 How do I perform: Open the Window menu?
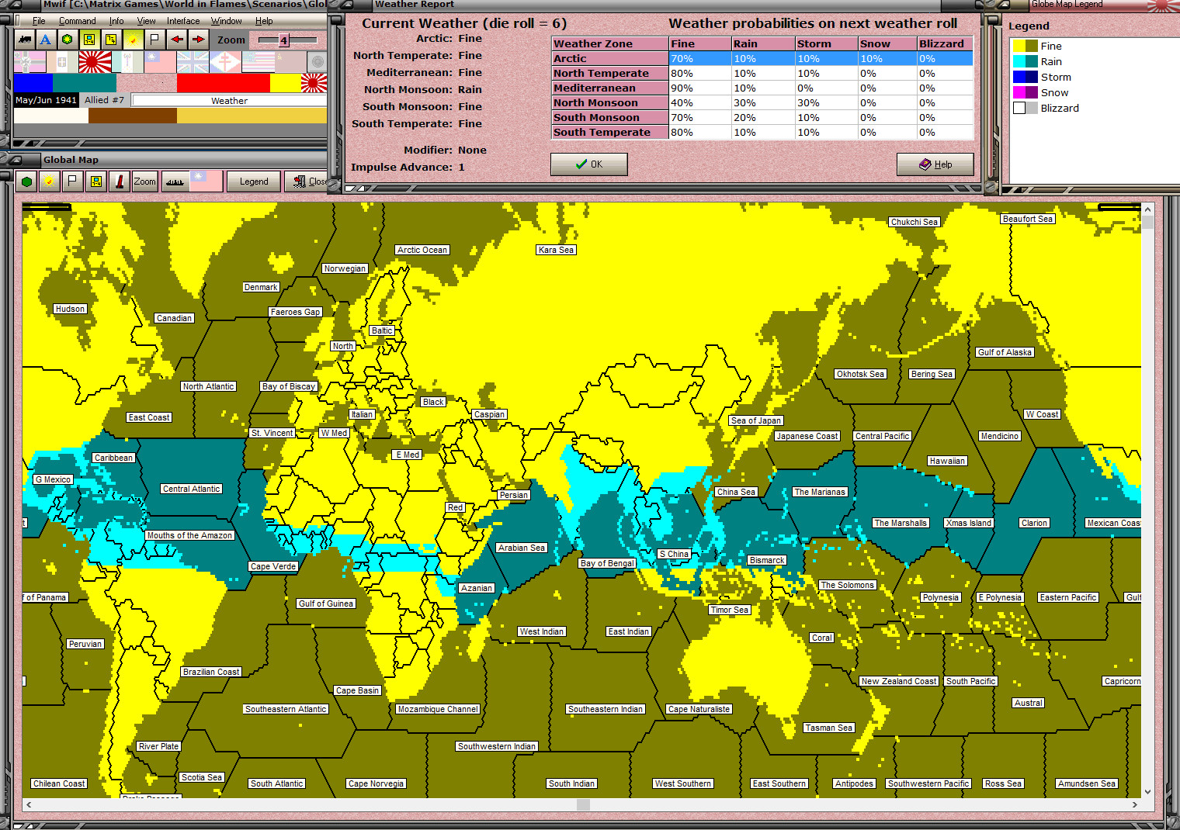(227, 21)
